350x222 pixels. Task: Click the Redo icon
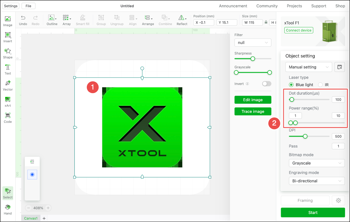point(36,18)
